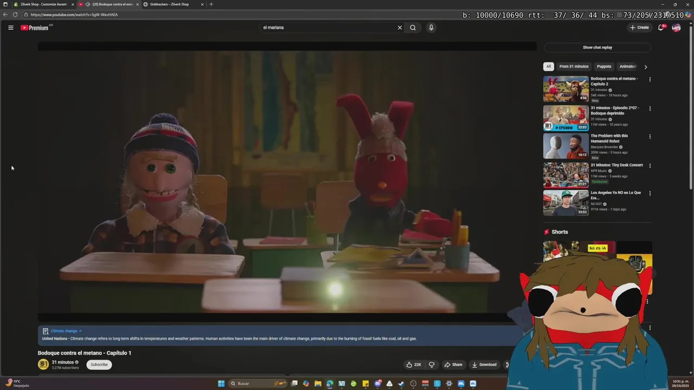Image resolution: width=694 pixels, height=390 pixels.
Task: Go back with browser back arrow
Action: [5, 15]
